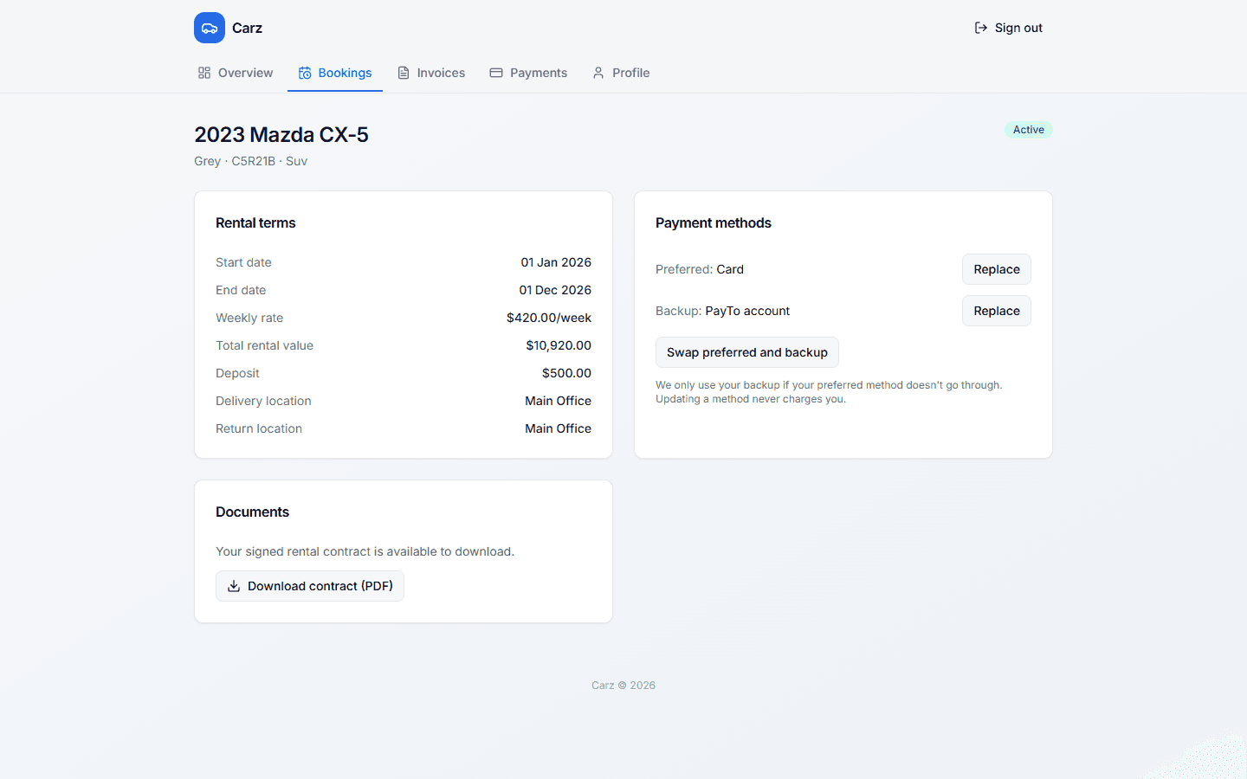1247x779 pixels.
Task: Click the $500.00 deposit amount
Action: click(566, 373)
